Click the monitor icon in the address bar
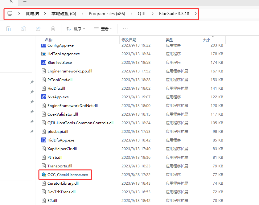 pyautogui.click(x=10, y=14)
